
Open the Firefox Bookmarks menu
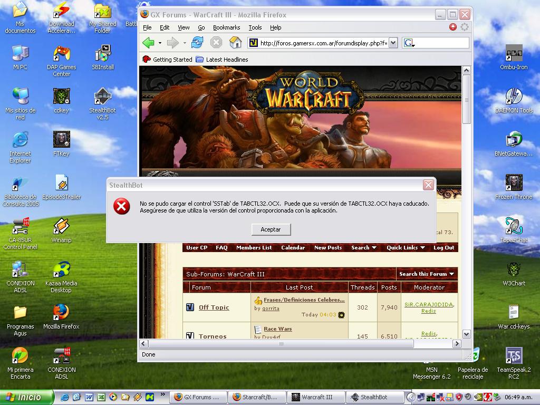[226, 27]
